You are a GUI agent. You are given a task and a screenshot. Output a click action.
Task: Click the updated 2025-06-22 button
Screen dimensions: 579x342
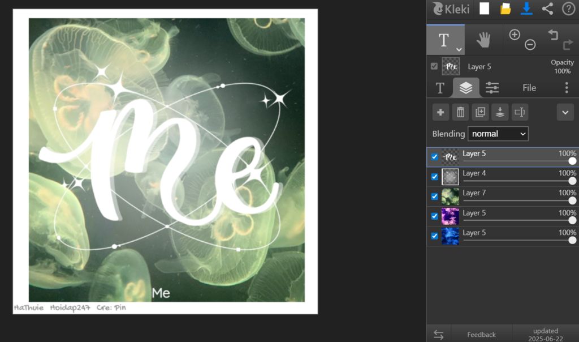[546, 335]
